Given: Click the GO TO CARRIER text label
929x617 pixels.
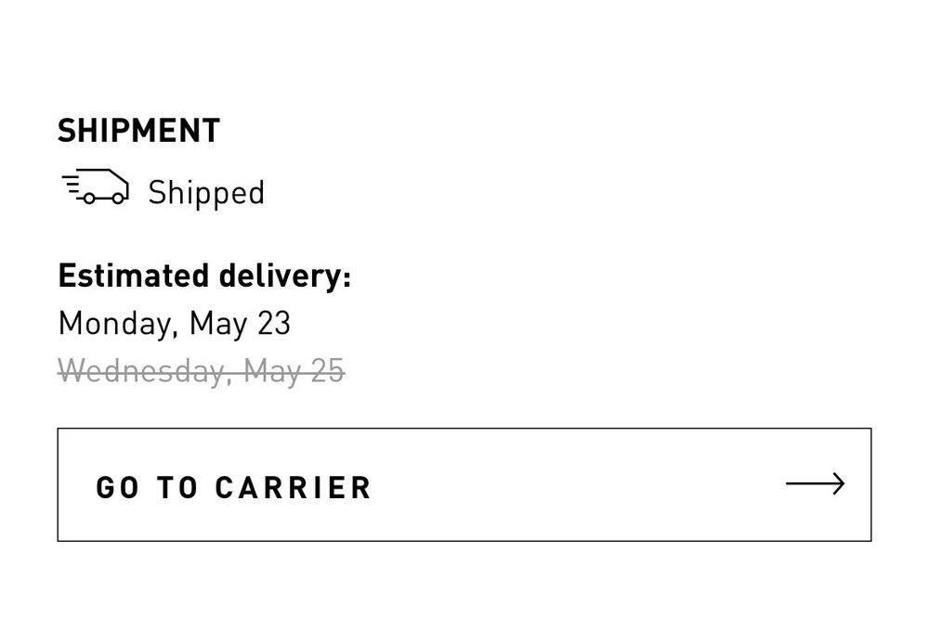Looking at the screenshot, I should point(233,488).
